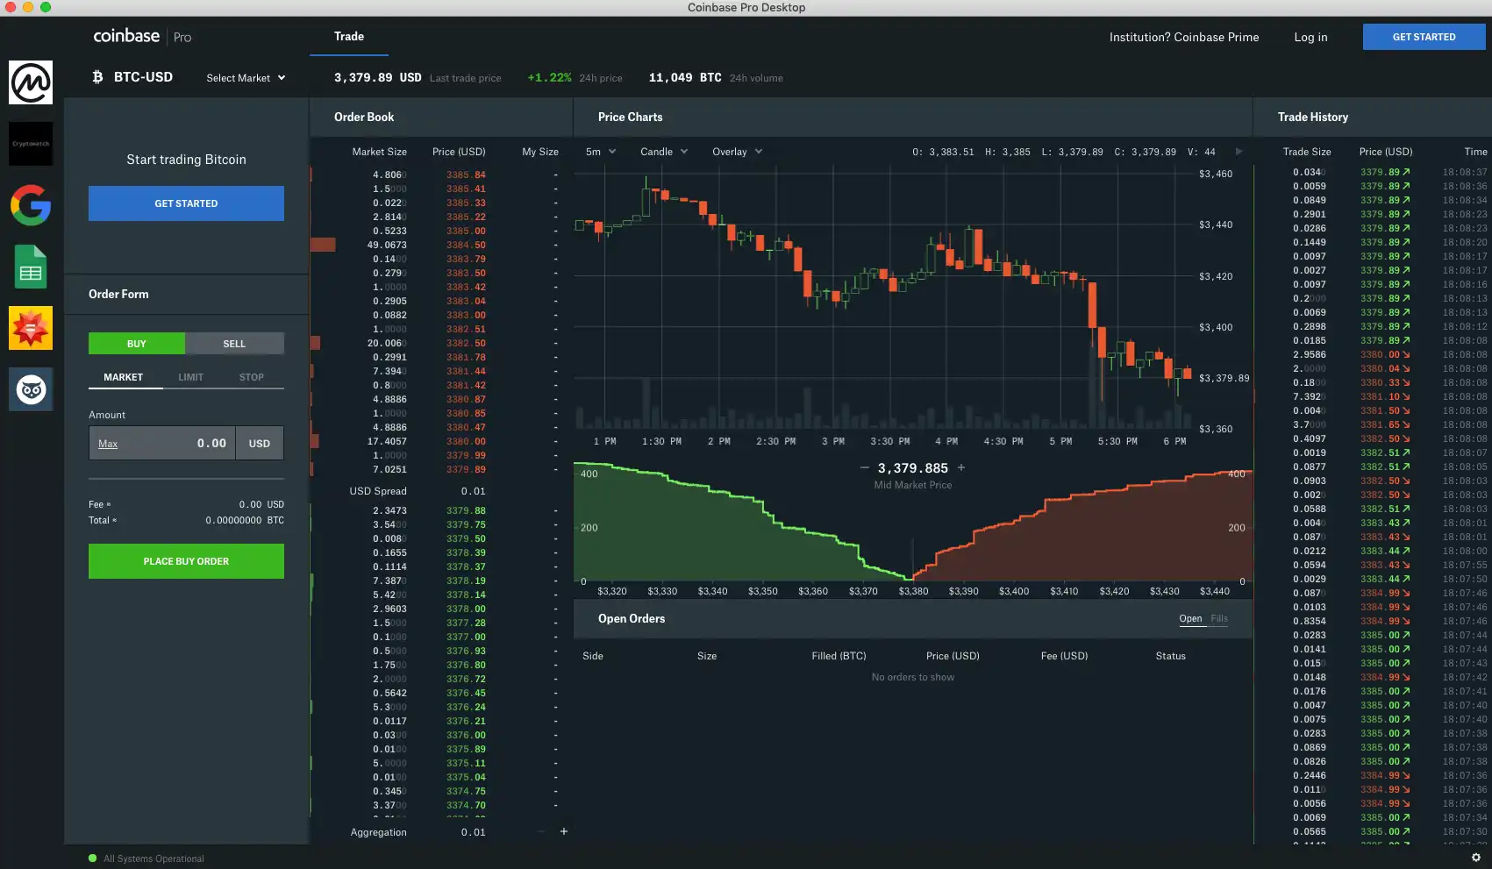
Task: Click the Market Size column header
Action: click(x=379, y=152)
